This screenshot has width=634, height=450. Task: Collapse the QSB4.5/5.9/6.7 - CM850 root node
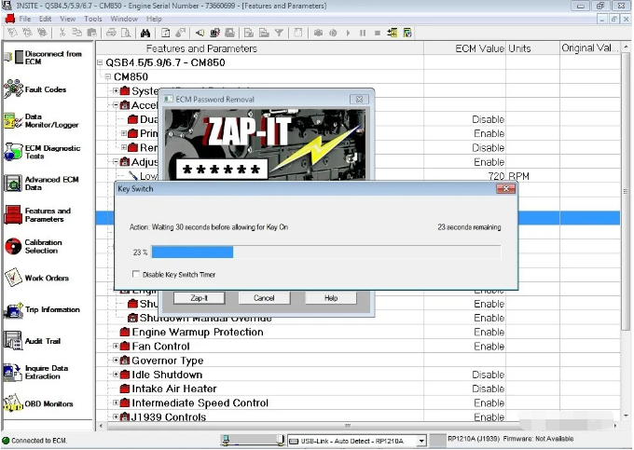tap(100, 62)
